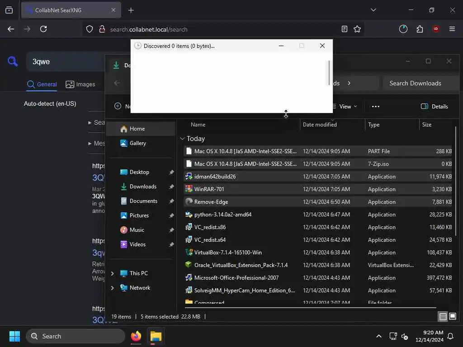Open the site padlock security info
463x347 pixels.
click(x=102, y=29)
